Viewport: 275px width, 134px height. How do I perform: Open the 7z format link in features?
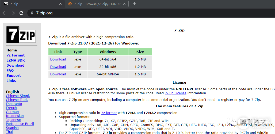109,113
